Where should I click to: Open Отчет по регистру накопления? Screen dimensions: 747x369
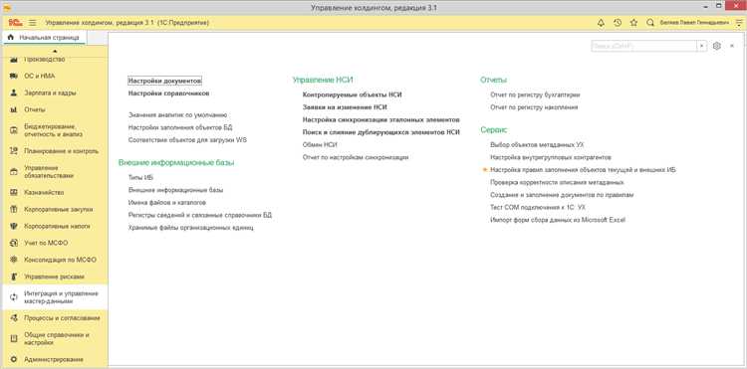click(534, 107)
